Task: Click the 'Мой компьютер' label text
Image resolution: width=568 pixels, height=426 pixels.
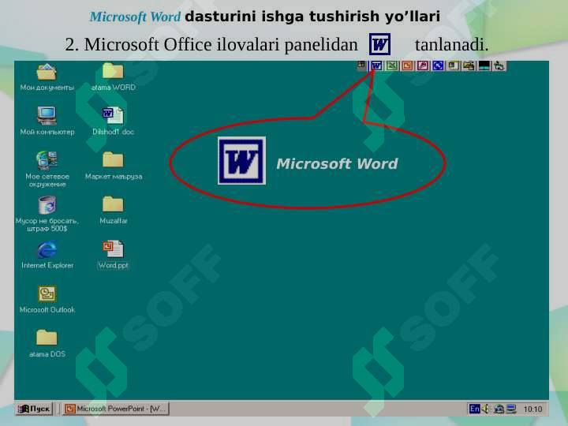Action: [47, 132]
